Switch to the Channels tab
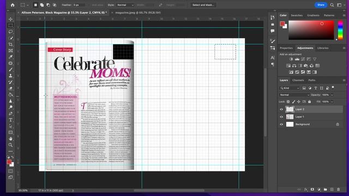The image size is (349, 196). pyautogui.click(x=298, y=80)
